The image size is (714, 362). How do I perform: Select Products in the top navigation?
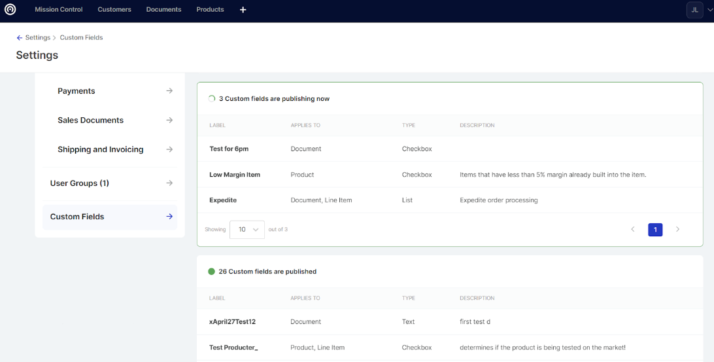pos(210,10)
